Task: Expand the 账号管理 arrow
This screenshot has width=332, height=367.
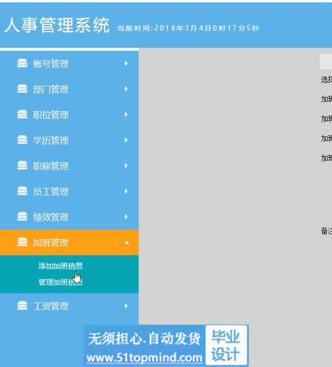Action: click(126, 63)
